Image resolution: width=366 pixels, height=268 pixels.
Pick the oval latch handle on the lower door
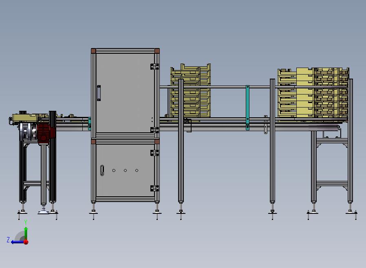click(x=102, y=170)
